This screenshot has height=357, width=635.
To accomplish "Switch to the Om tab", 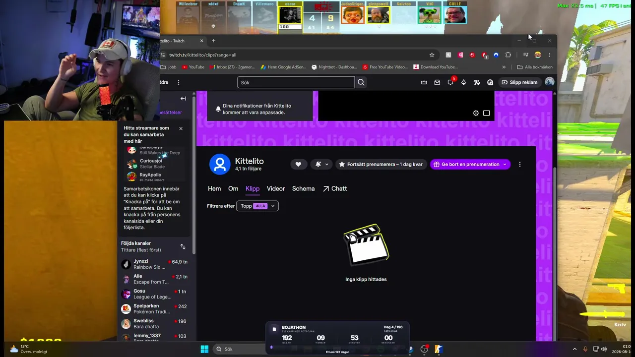I will (x=233, y=188).
